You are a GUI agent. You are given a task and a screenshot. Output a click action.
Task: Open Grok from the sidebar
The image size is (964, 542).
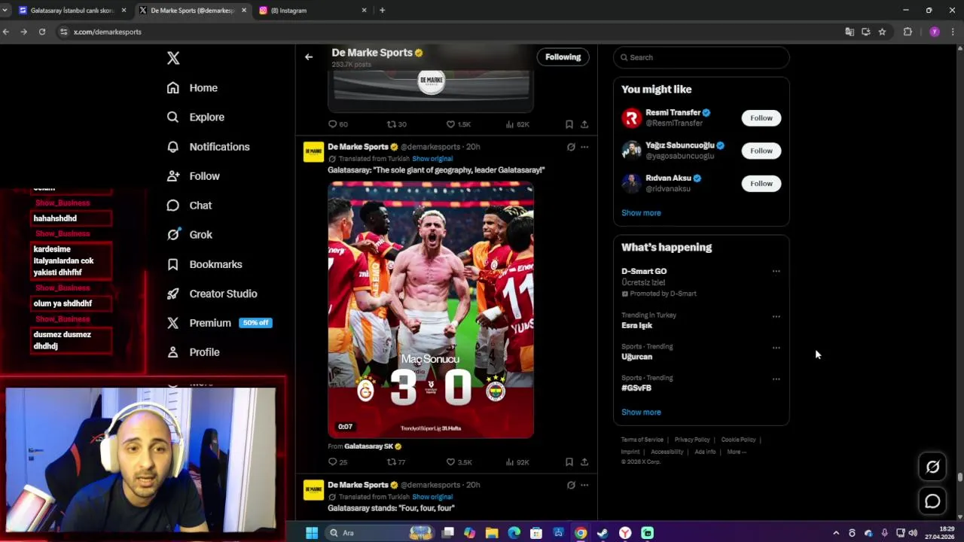point(190,235)
